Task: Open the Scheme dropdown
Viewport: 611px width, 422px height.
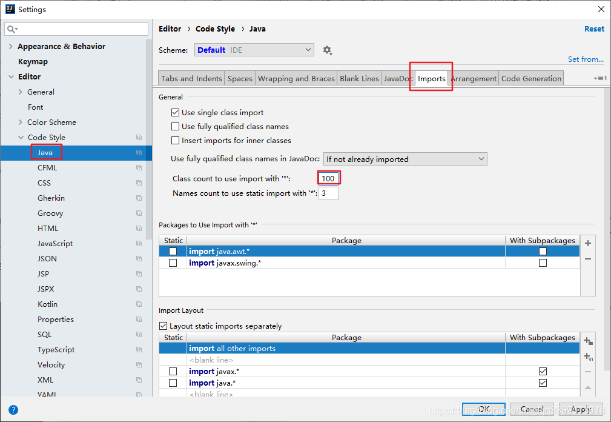Action: click(x=254, y=50)
